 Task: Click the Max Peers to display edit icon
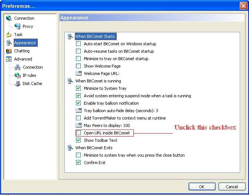[x=79, y=125]
